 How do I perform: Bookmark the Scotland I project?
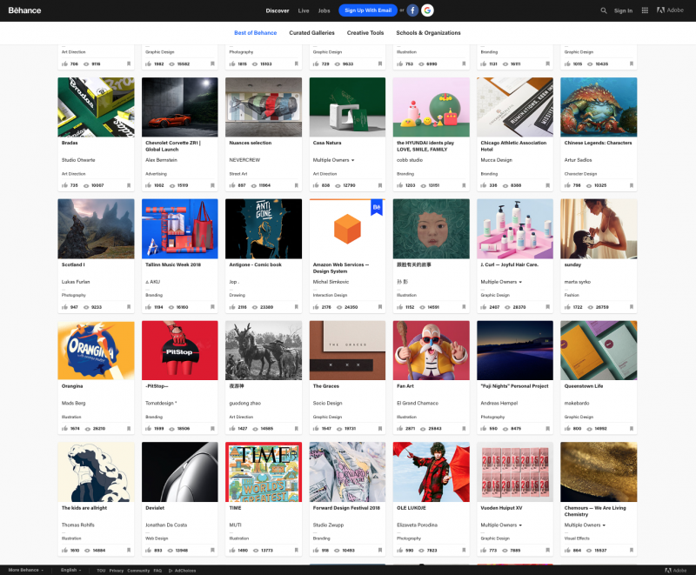click(x=130, y=306)
